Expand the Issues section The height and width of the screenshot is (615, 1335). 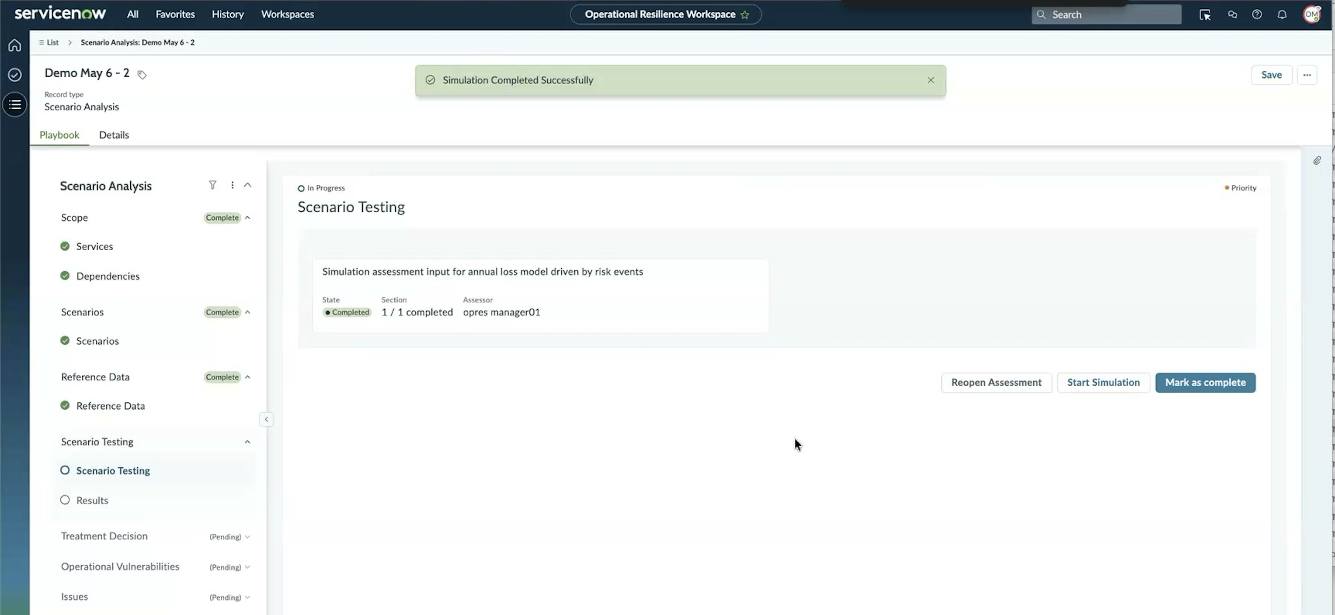click(x=248, y=598)
